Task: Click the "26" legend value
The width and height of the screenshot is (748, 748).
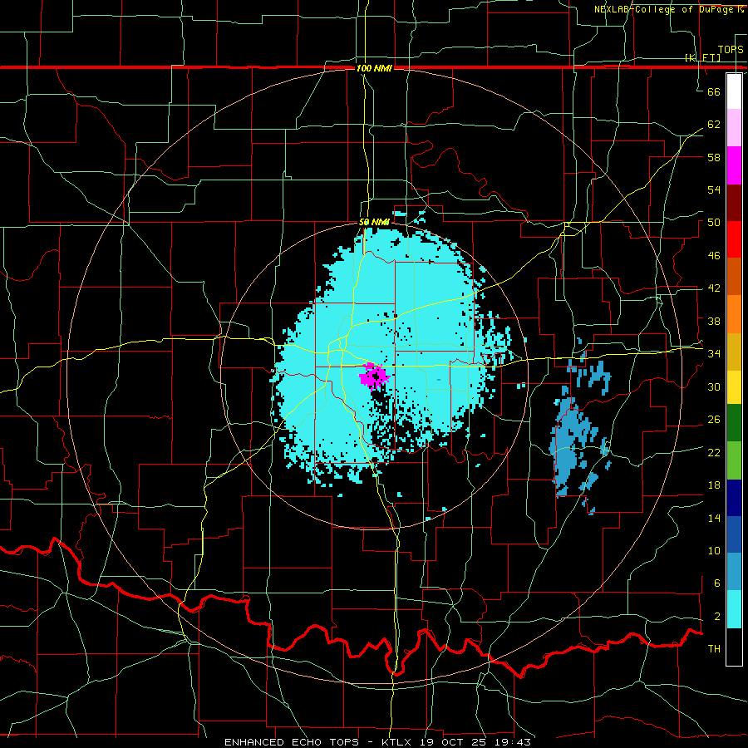Action: (x=714, y=420)
